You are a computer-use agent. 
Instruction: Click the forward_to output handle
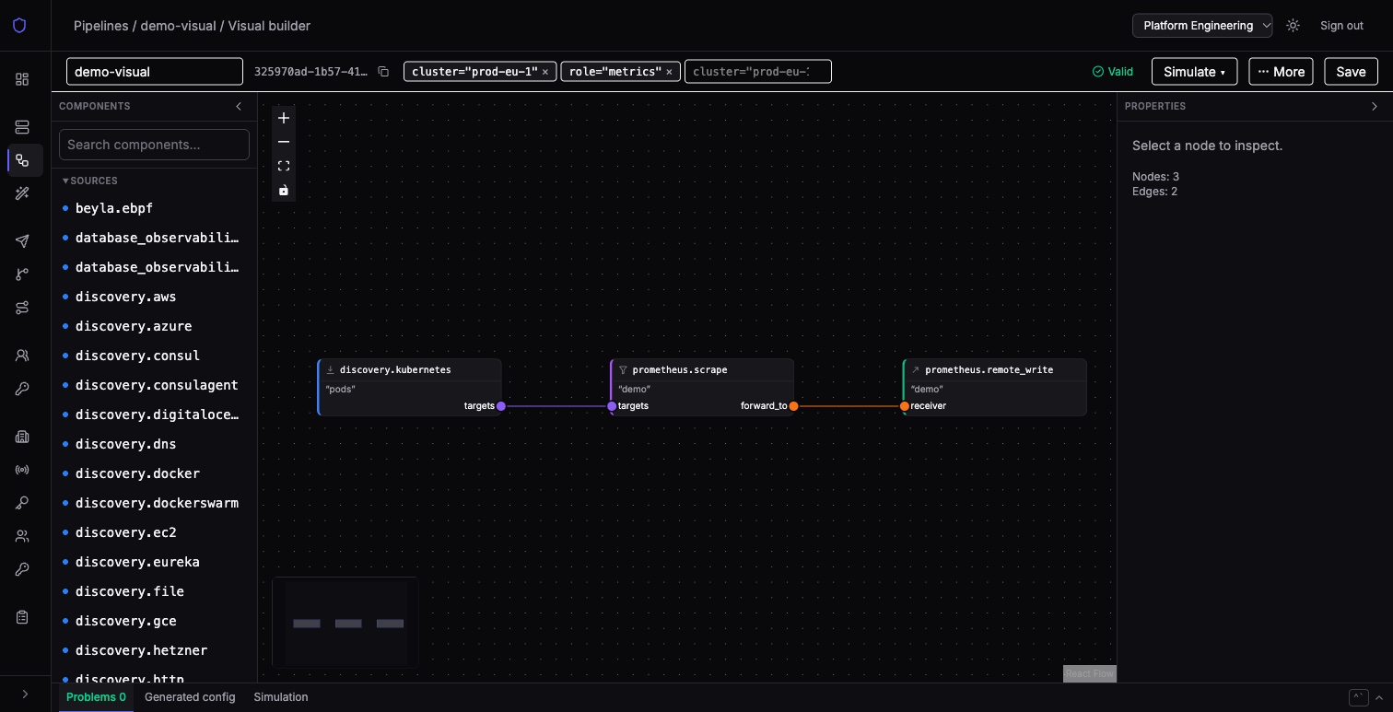click(793, 406)
